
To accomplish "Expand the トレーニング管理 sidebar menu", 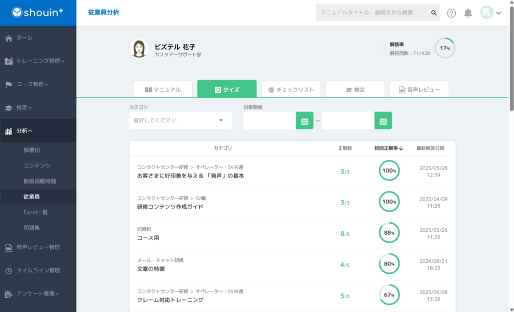I will (40, 61).
